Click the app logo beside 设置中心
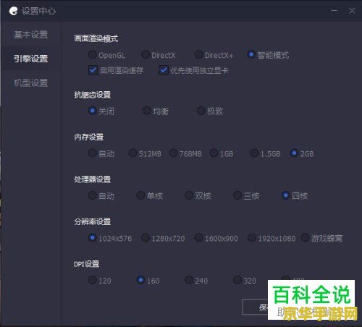 pos(13,11)
